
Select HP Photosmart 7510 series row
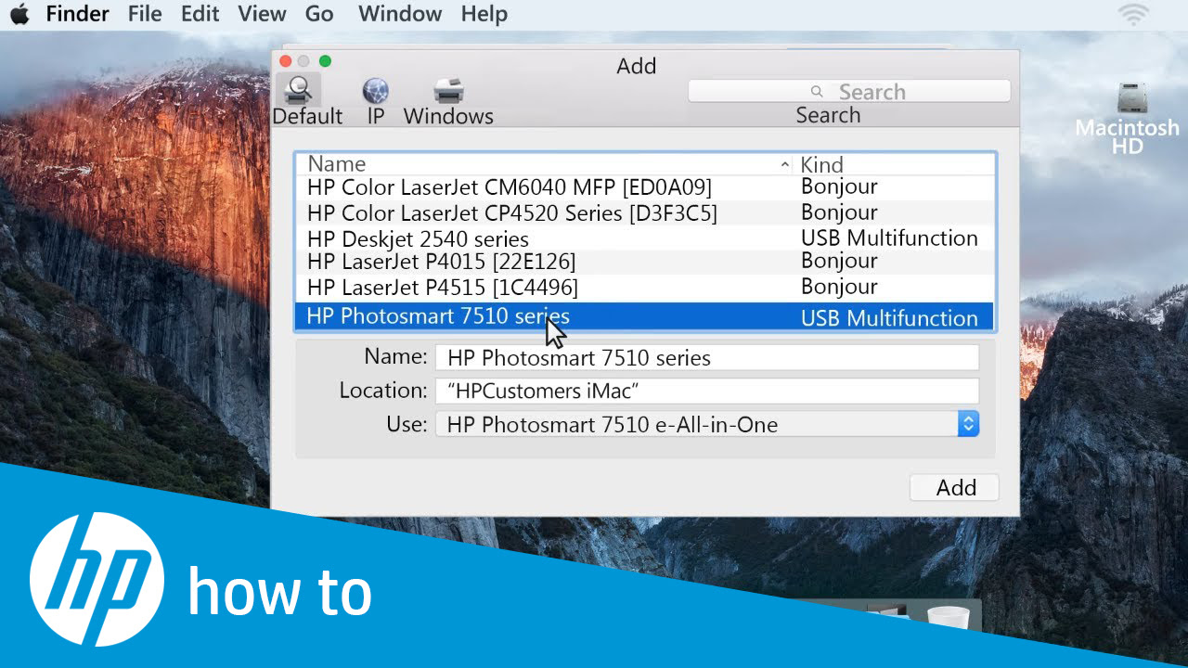(x=645, y=316)
